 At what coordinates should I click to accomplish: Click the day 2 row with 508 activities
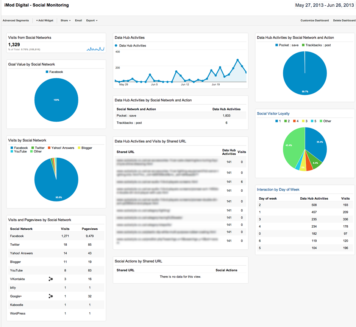pos(305,205)
